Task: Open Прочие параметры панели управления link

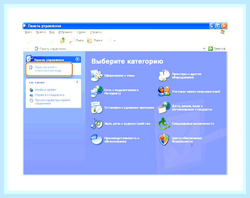Action: 52,102
